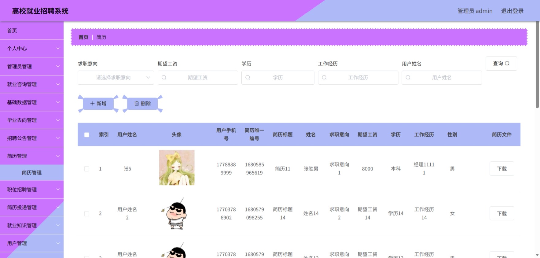The width and height of the screenshot is (540, 258).
Task: Click the 新增 add button
Action: point(98,104)
